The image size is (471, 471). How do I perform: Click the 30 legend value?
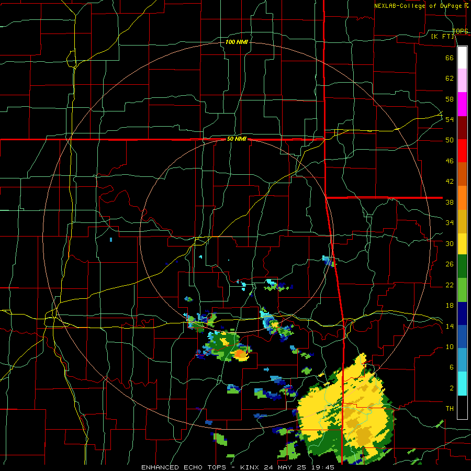450,243
